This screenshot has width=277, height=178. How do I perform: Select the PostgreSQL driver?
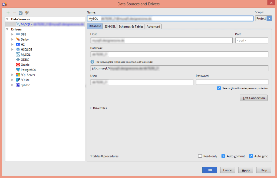28,70
